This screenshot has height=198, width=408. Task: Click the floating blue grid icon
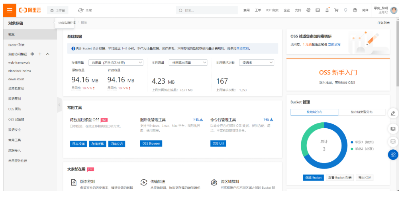[x=393, y=155]
